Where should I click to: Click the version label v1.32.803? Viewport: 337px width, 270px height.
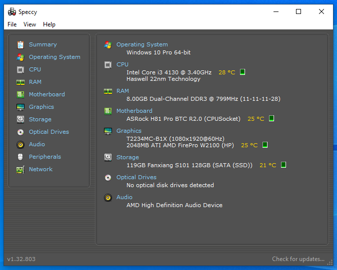21,259
